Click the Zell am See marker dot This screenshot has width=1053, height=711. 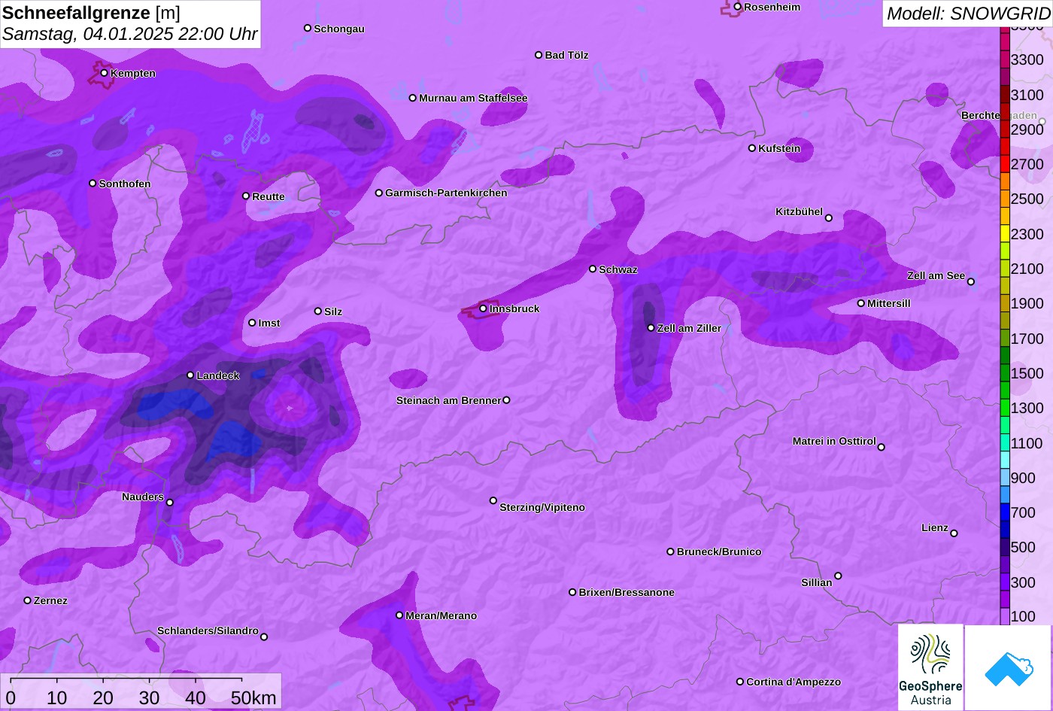(x=971, y=282)
